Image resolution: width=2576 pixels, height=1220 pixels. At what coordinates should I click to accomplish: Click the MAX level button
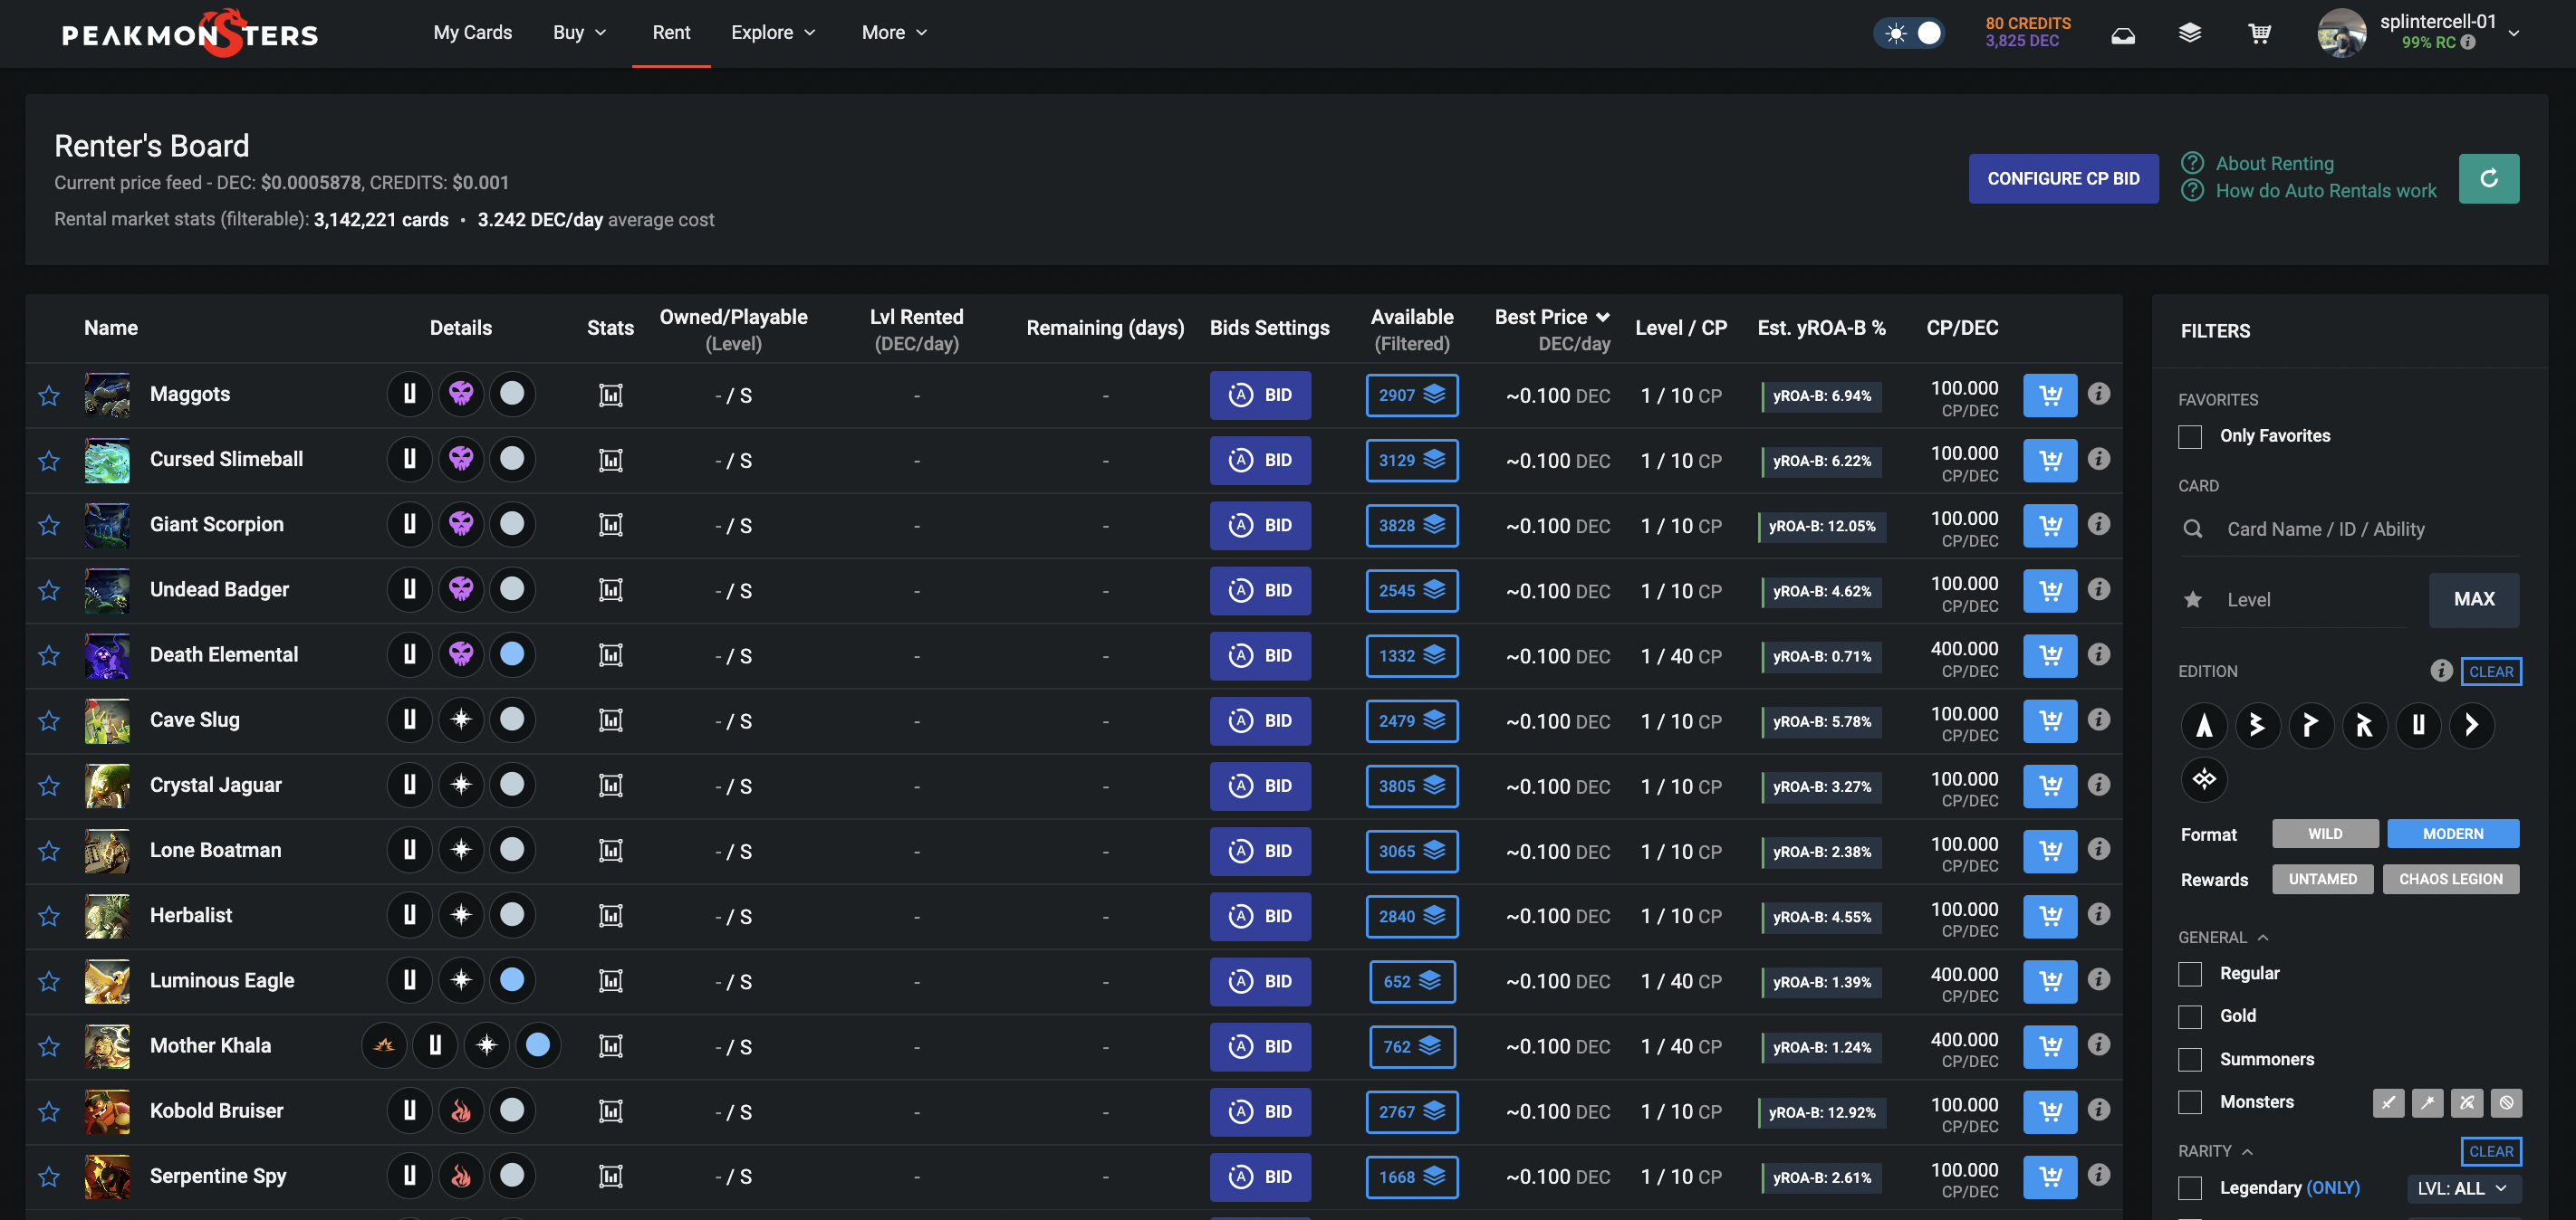2474,599
